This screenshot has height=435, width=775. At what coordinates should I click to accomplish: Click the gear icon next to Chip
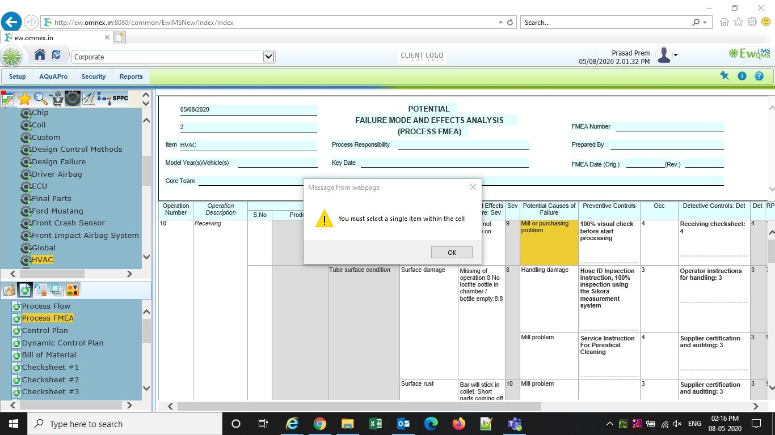26,113
